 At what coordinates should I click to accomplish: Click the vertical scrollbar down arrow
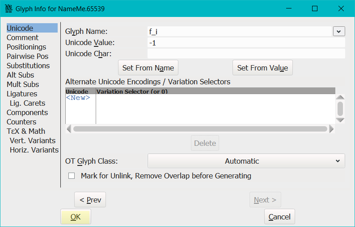tap(340, 120)
